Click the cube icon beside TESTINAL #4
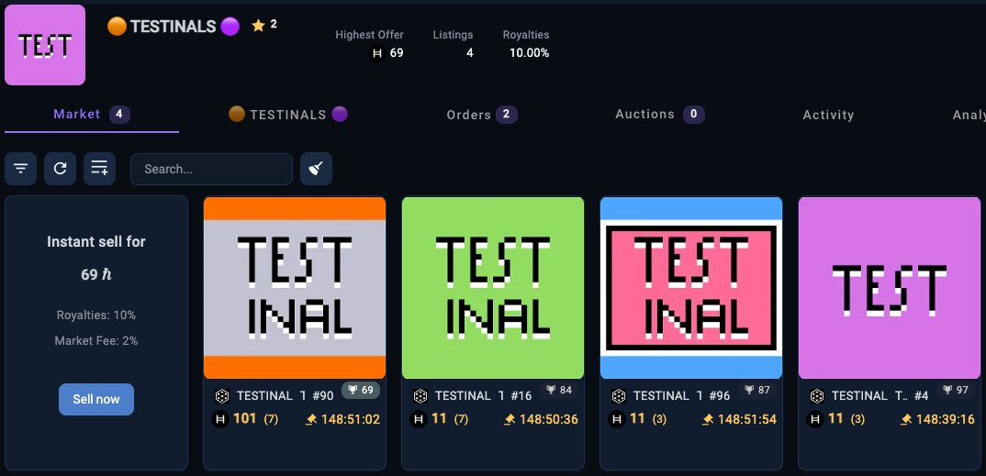 (x=817, y=396)
